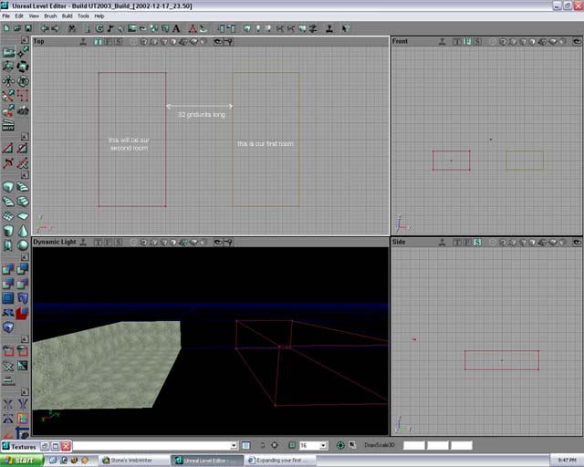Collapse the camera tools toolbox section
Image resolution: width=584 pixels, height=467 pixels.
[25, 40]
